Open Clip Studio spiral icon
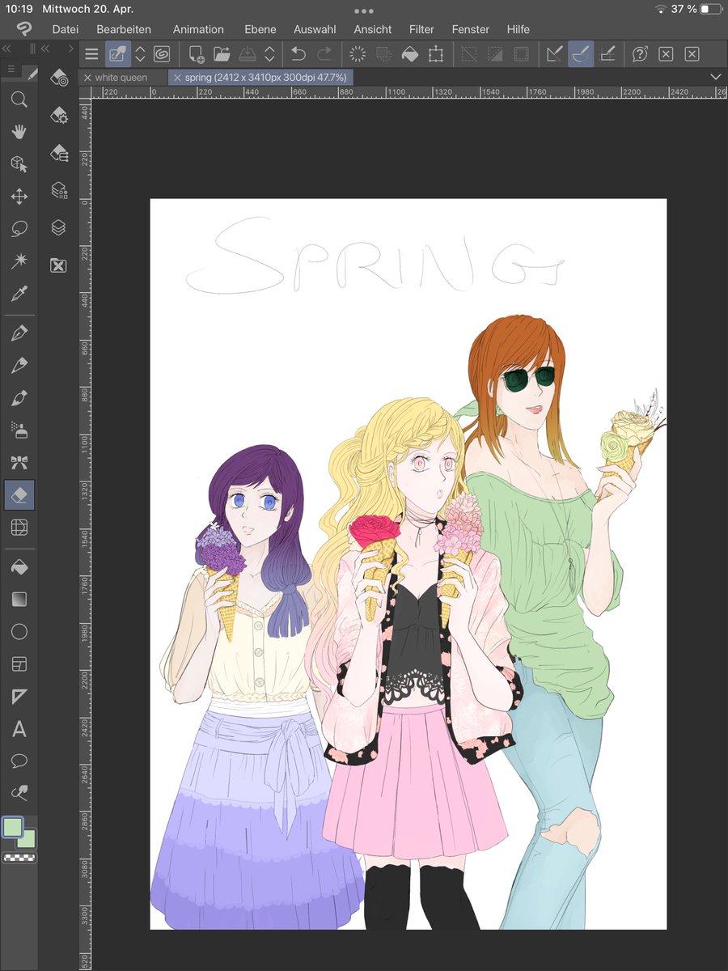Image resolution: width=728 pixels, height=971 pixels. 161,54
